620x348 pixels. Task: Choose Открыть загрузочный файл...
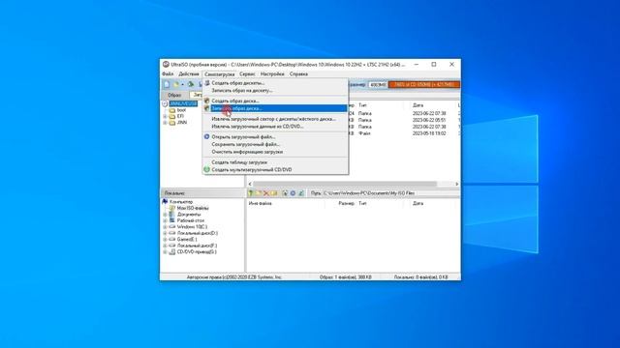tap(275, 137)
